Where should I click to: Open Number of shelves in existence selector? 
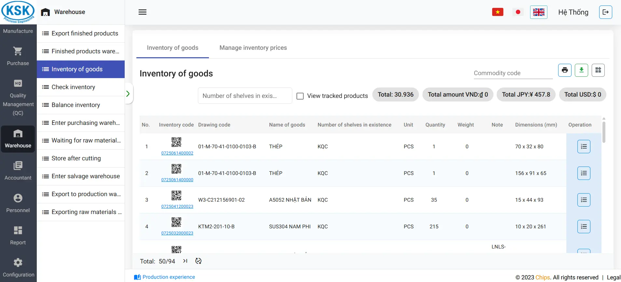coord(245,96)
